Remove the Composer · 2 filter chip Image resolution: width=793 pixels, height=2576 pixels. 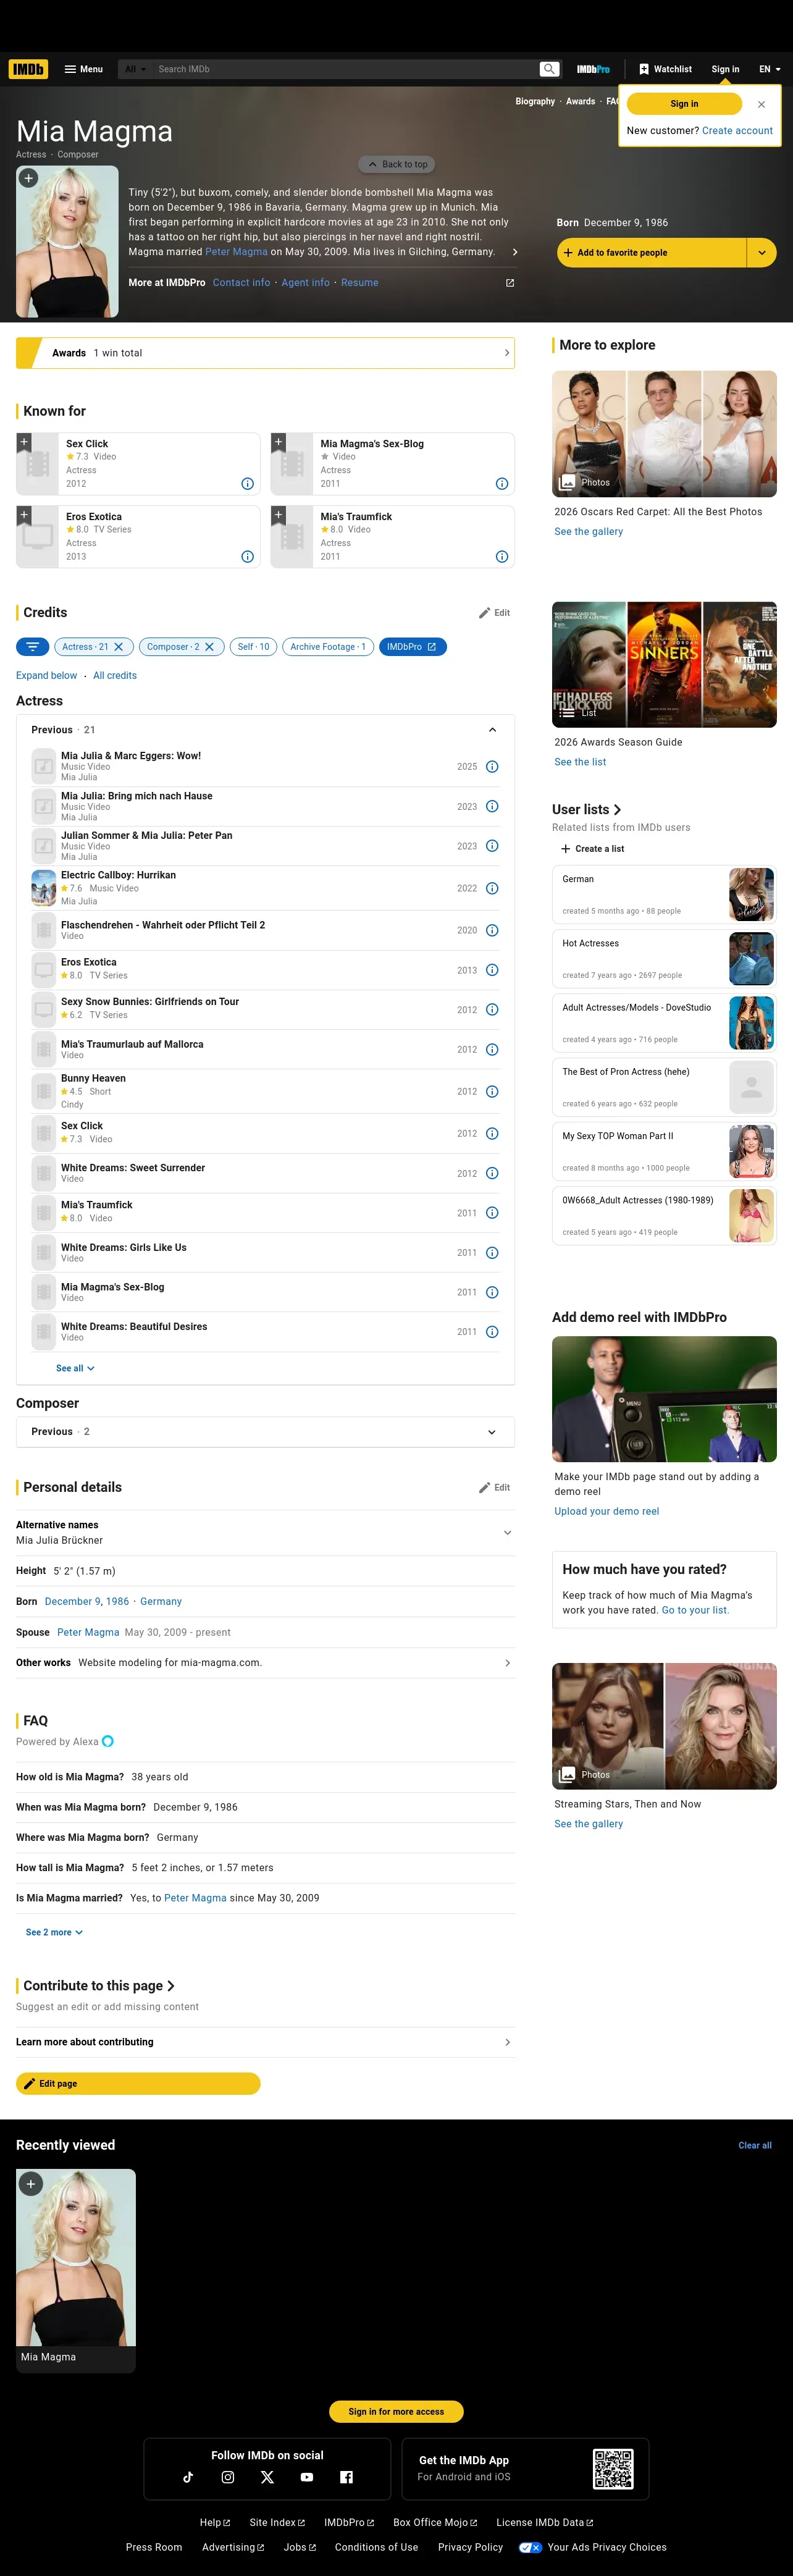[x=210, y=647]
